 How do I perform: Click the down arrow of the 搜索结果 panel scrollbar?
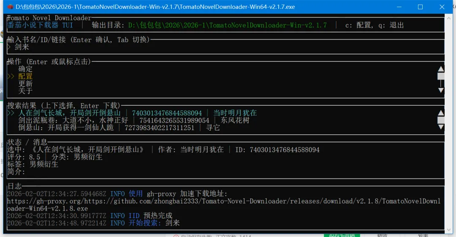441,127
